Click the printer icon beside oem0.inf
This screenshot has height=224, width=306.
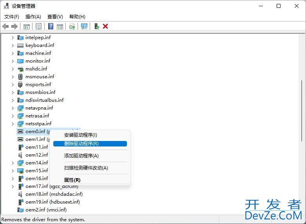pyautogui.click(x=20, y=132)
